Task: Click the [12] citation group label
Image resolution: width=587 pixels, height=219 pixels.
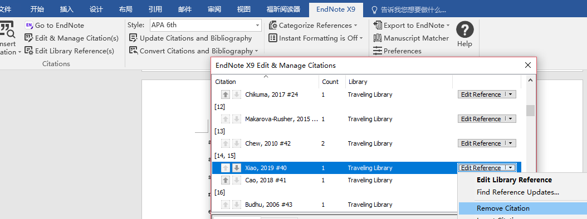Action: coord(220,107)
